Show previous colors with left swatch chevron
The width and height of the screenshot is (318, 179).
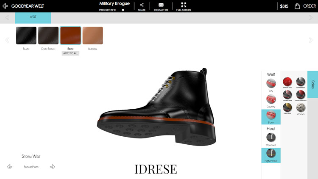click(7, 40)
